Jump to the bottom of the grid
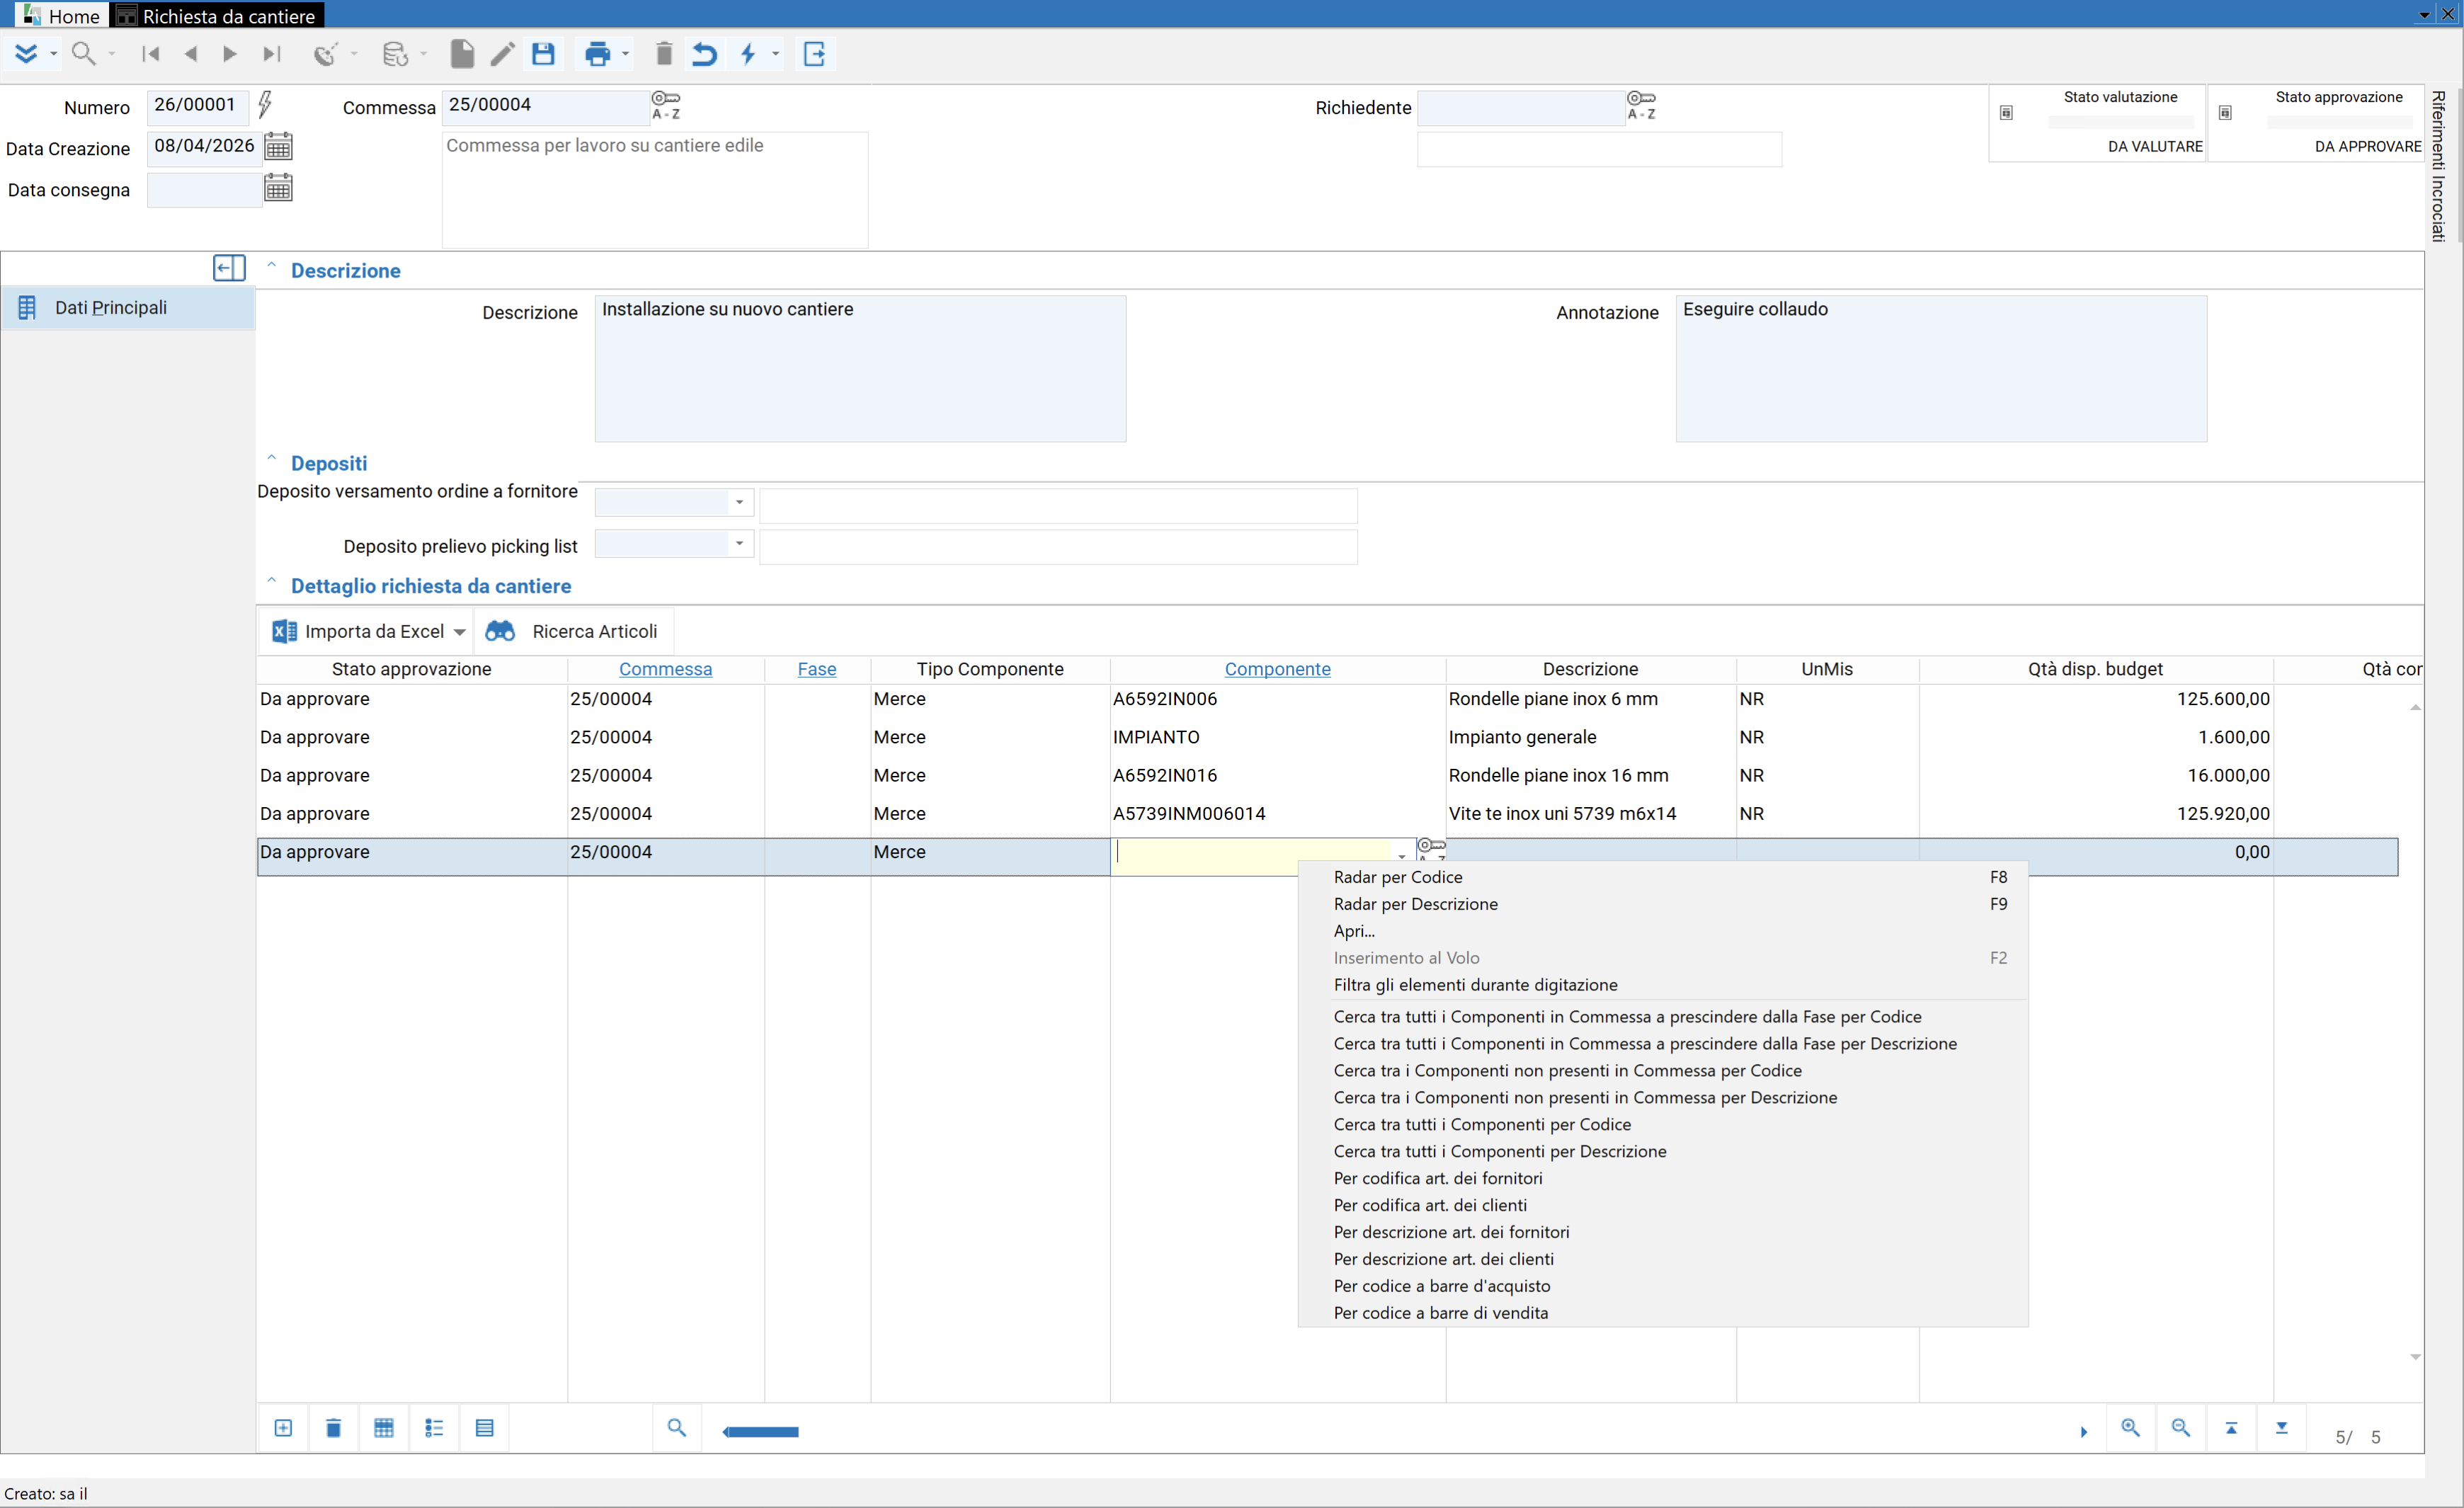The height and width of the screenshot is (1508, 2464). tap(2282, 1428)
